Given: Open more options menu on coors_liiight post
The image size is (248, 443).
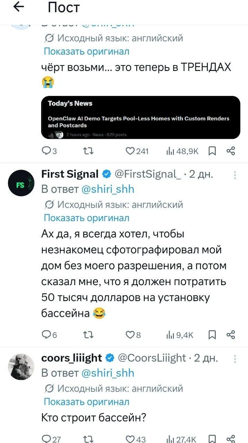Looking at the screenshot, I should [x=235, y=359].
